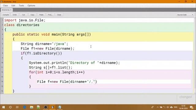Viewport: 196px width, 110px height.
Task: Click line number 4 in the gutter
Action: [2, 34]
